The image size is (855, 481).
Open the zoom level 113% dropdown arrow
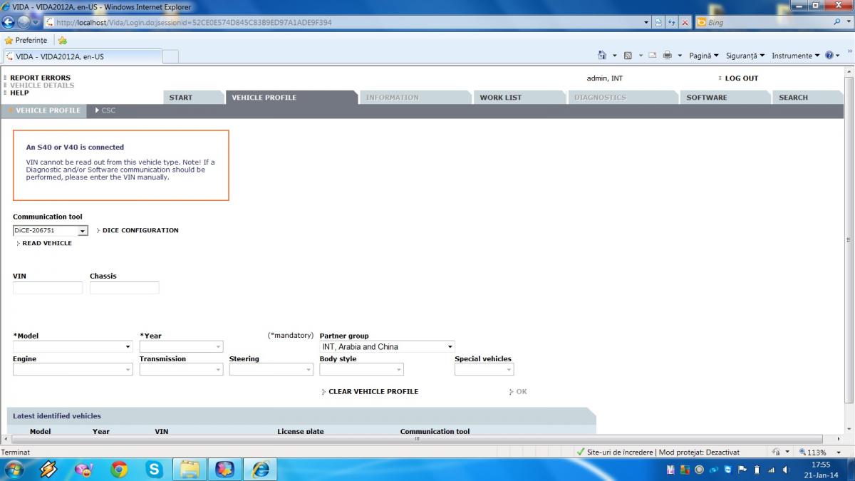coord(838,452)
